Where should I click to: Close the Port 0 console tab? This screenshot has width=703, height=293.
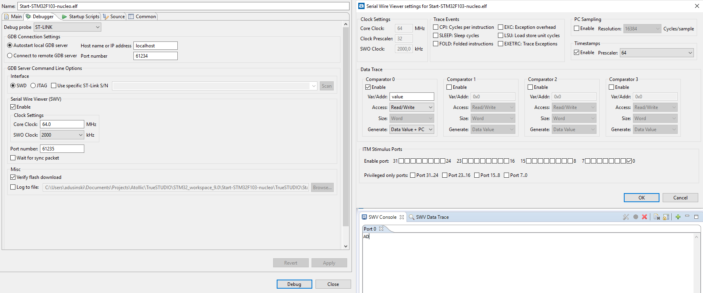click(381, 229)
